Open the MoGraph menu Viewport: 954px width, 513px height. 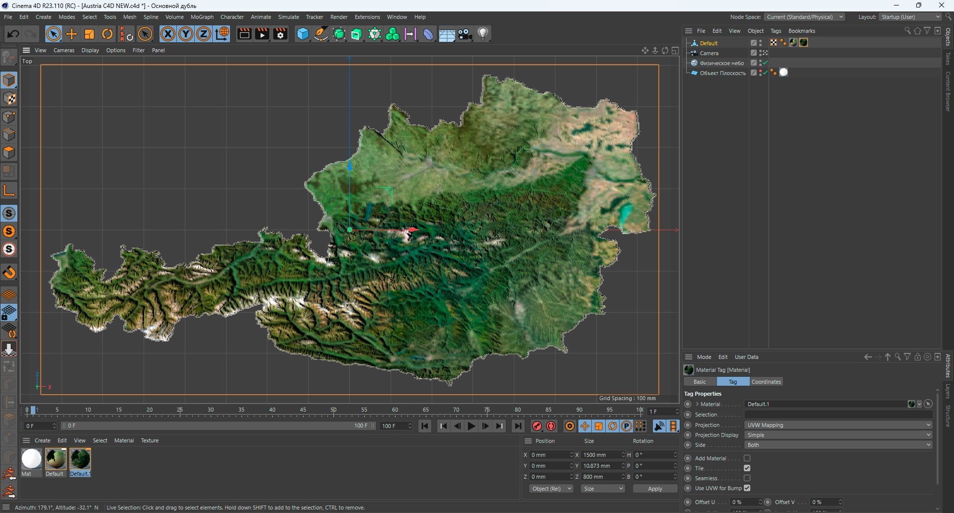202,17
